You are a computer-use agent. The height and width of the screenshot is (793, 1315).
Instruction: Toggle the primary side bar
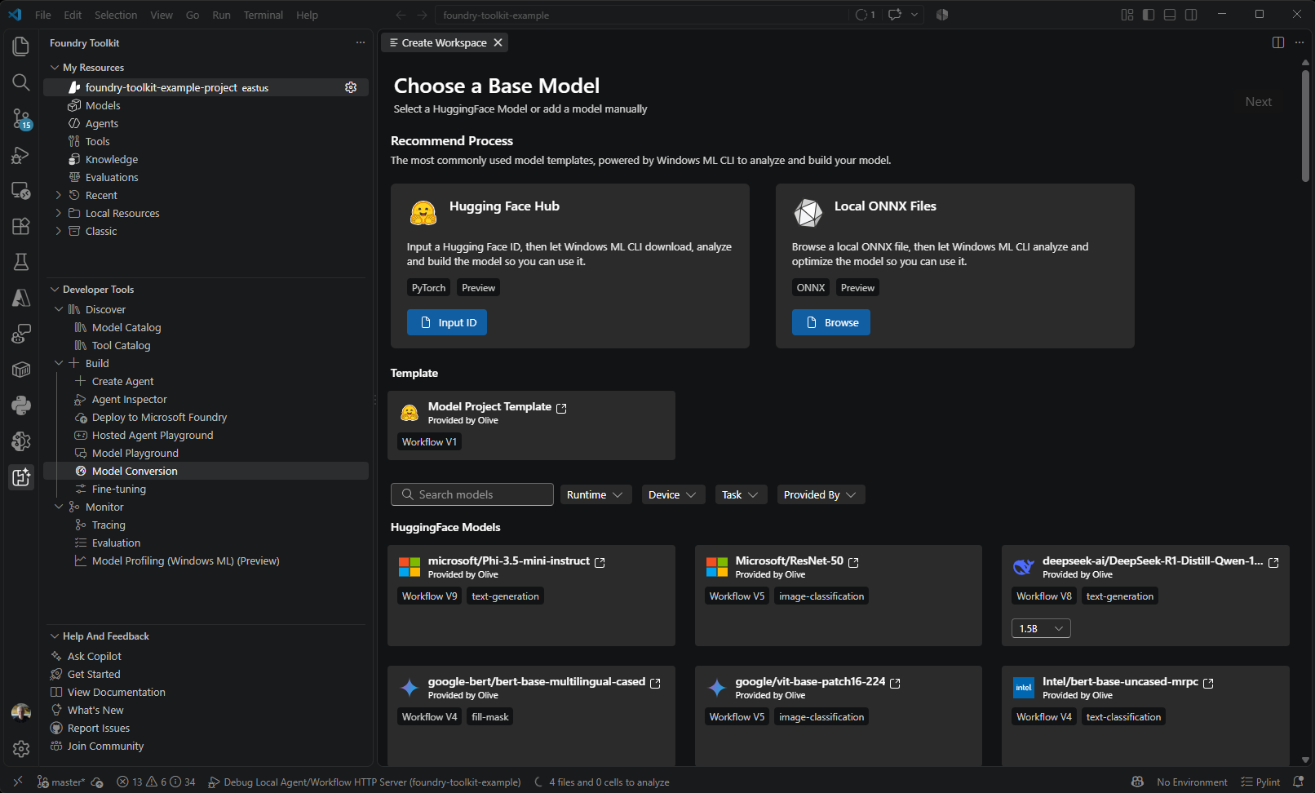[1149, 15]
